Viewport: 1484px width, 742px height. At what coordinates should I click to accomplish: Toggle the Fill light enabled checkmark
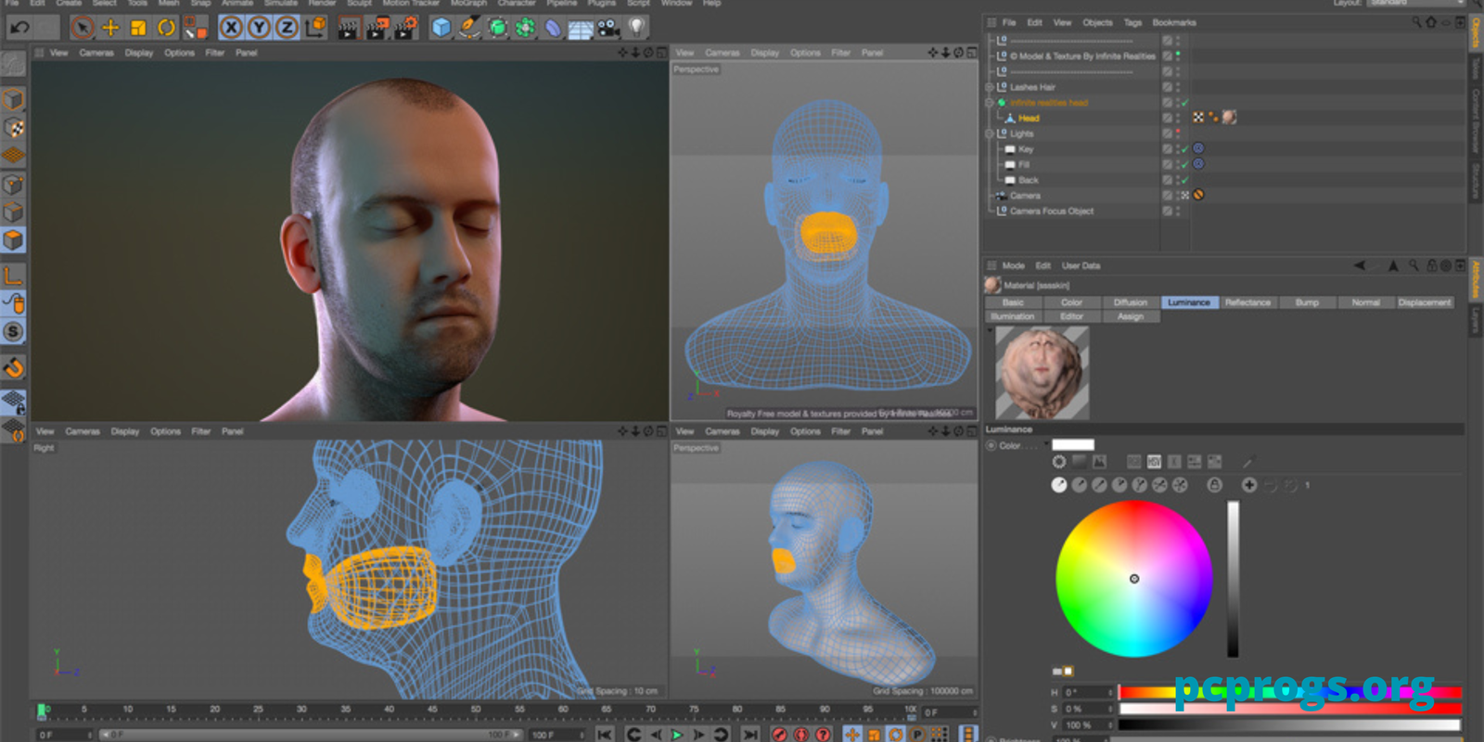click(x=1185, y=164)
